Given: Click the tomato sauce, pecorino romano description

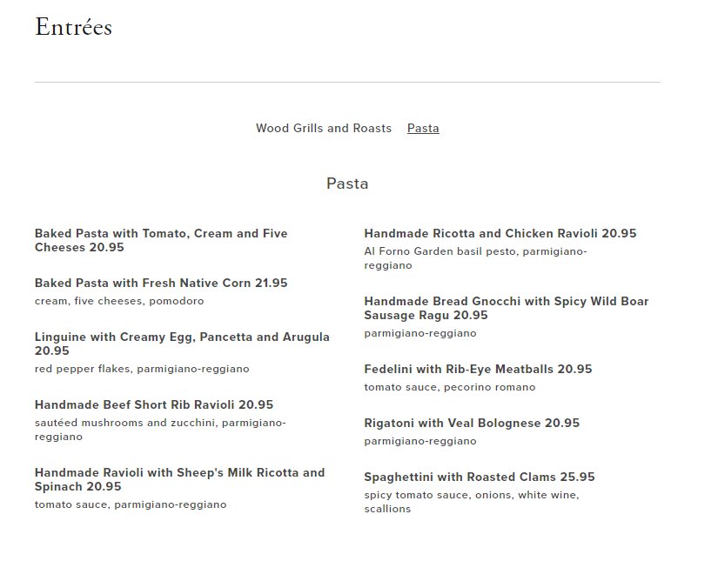Looking at the screenshot, I should click(x=450, y=387).
